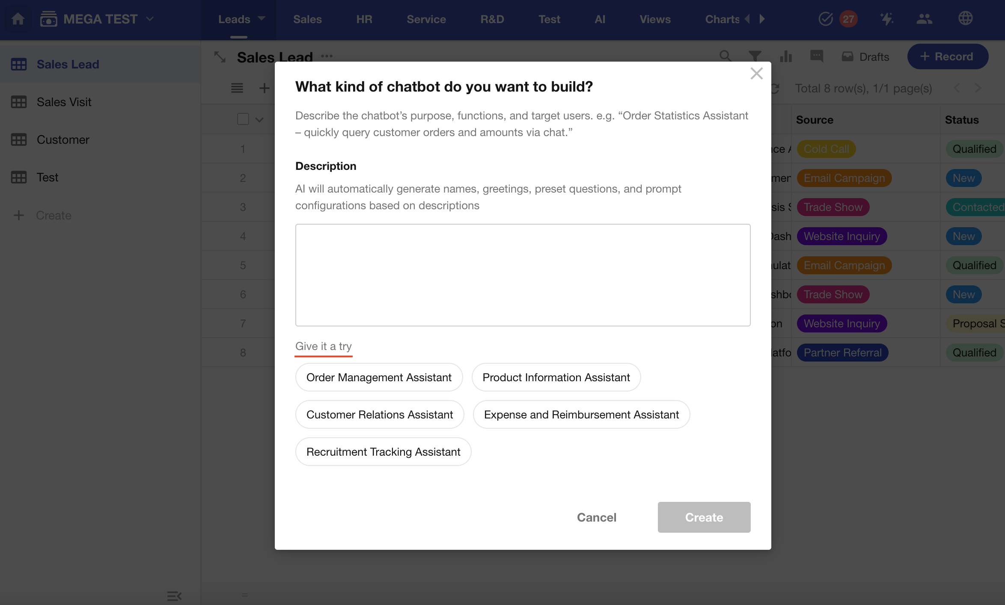Click the comments speech bubble icon
Image resolution: width=1005 pixels, height=605 pixels.
point(816,56)
